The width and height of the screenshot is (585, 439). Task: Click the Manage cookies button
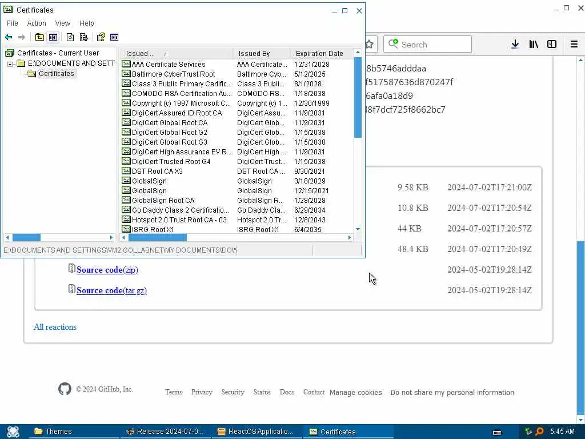click(355, 392)
